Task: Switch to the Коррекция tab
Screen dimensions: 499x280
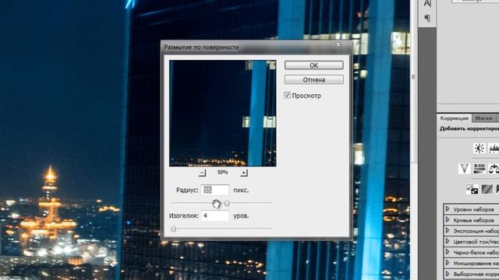Action: tap(454, 118)
